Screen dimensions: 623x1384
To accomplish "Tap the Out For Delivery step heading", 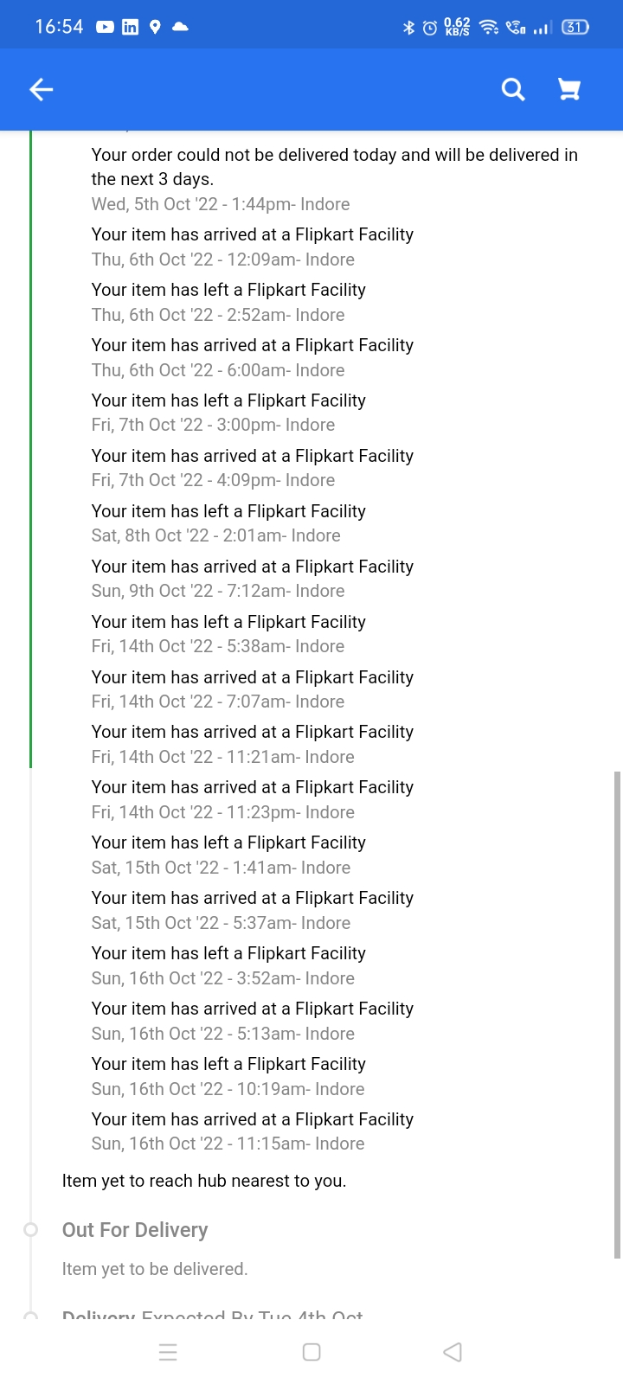I will (x=135, y=1230).
